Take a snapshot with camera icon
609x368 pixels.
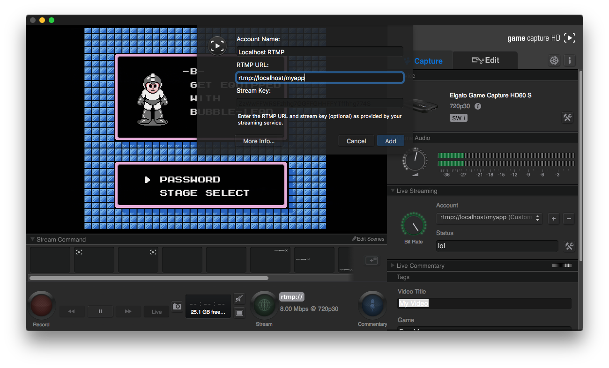pos(177,306)
